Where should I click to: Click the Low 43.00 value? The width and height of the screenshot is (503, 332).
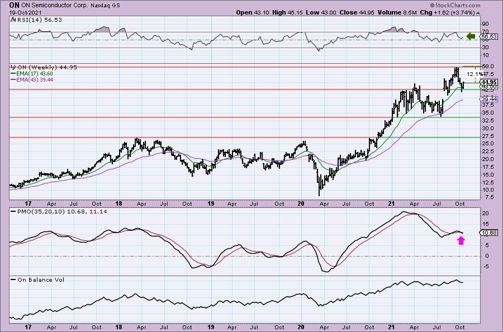tap(321, 12)
